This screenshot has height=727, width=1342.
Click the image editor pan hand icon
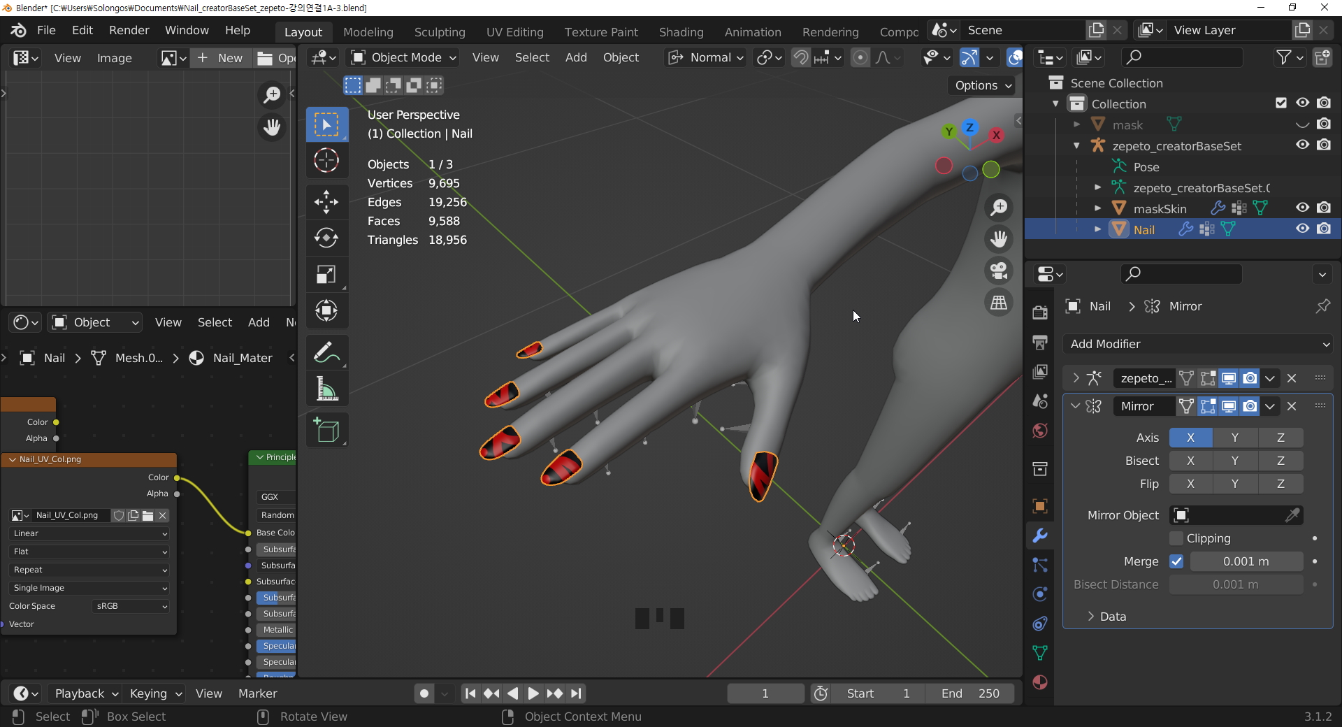click(x=272, y=127)
